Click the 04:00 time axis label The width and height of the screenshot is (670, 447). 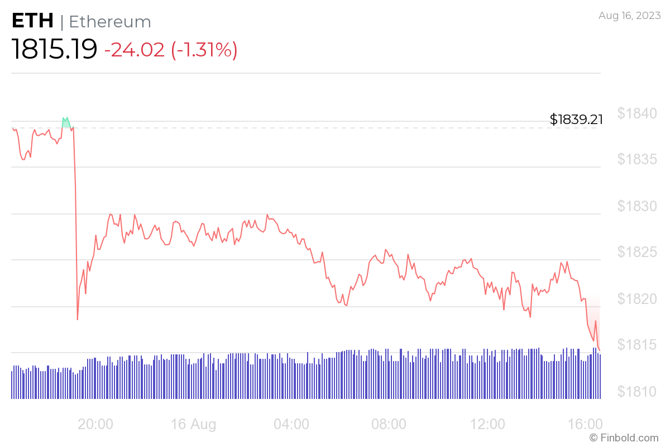[x=291, y=424]
